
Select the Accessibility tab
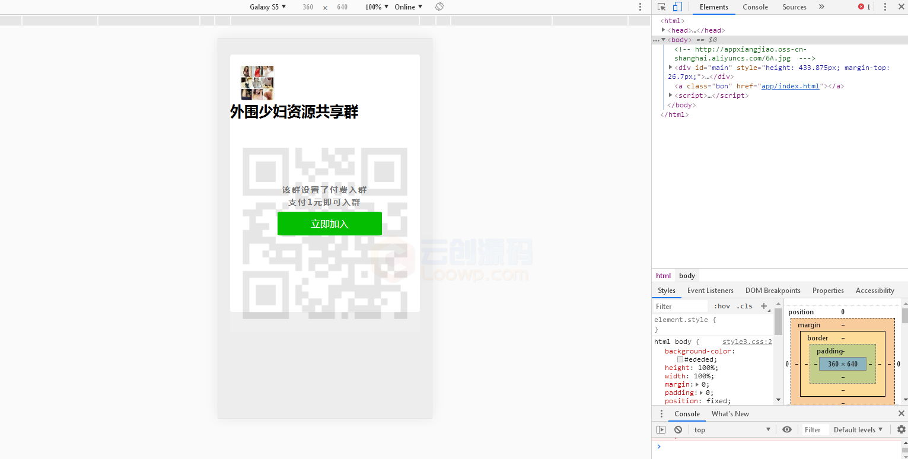point(875,291)
